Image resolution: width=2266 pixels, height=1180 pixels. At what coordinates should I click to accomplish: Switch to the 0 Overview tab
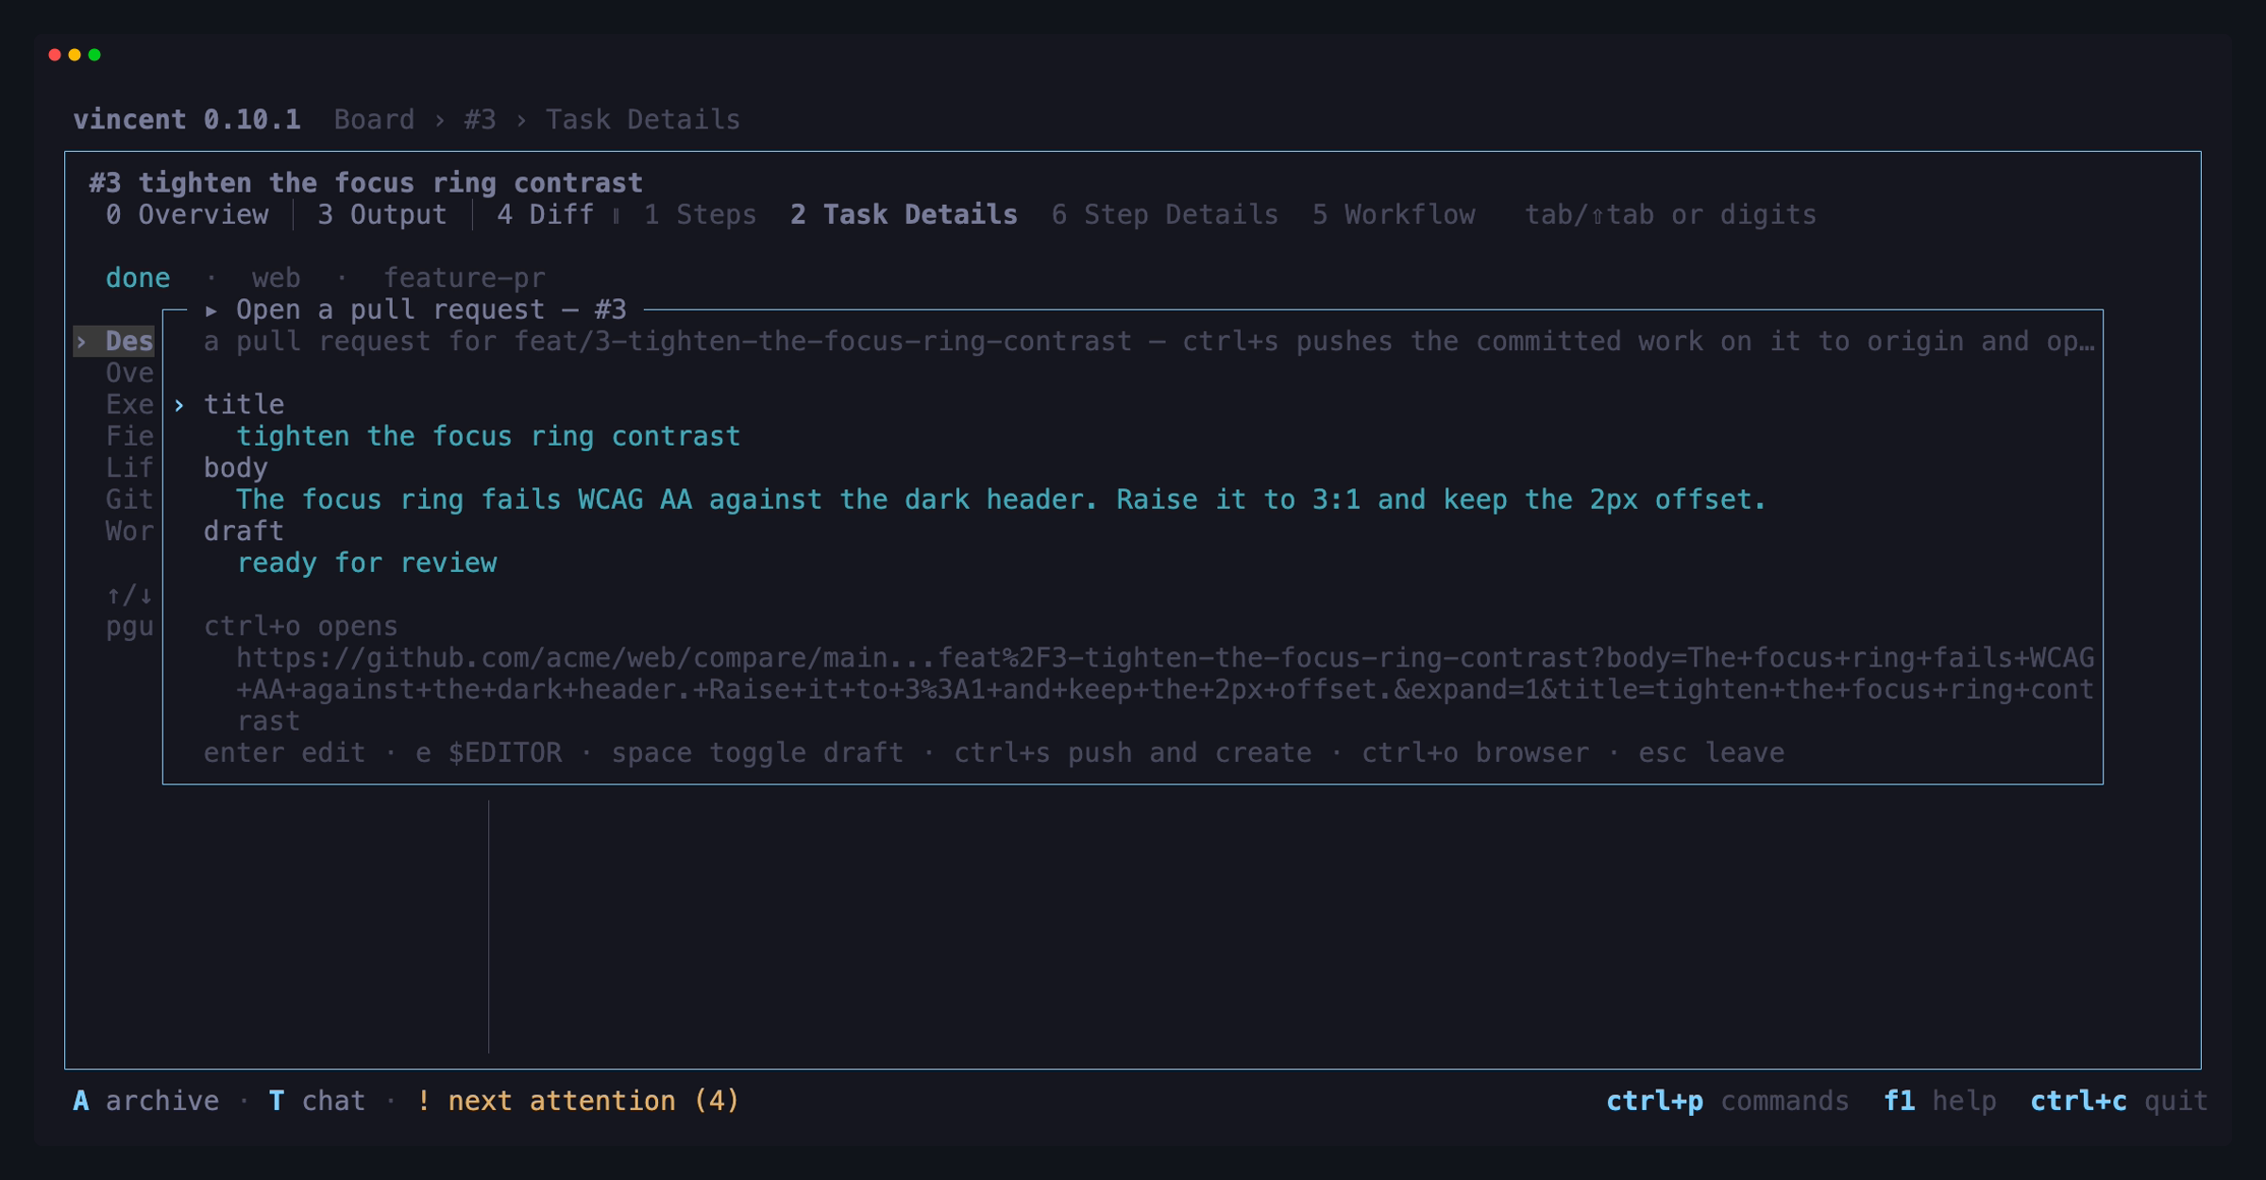[187, 215]
